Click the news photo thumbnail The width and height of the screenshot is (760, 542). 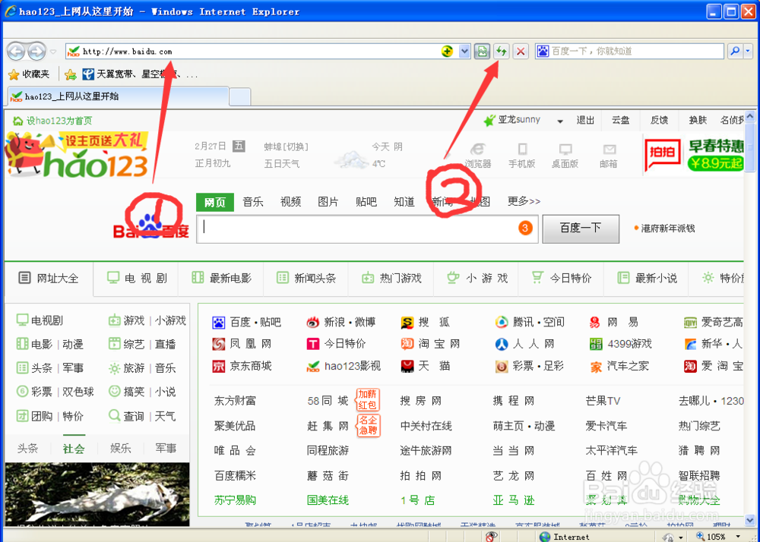click(x=97, y=494)
